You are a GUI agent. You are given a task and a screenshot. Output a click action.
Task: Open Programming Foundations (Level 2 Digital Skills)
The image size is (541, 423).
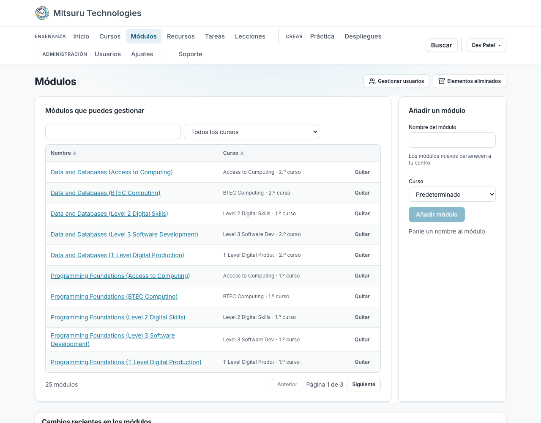[118, 317]
